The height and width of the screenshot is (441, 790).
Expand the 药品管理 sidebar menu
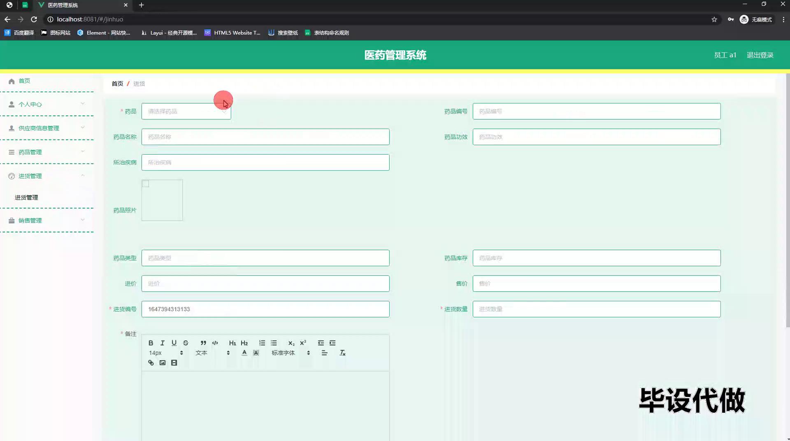47,152
